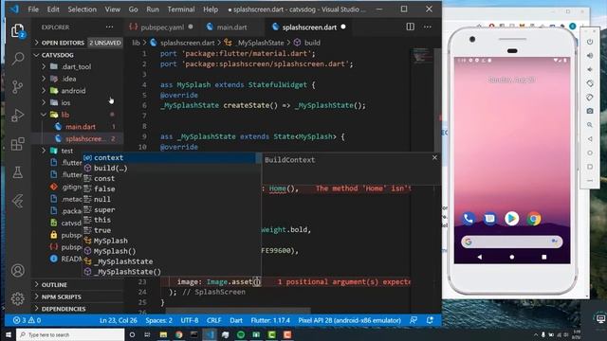Click emulator zoom magnifier icon

click(x=590, y=125)
